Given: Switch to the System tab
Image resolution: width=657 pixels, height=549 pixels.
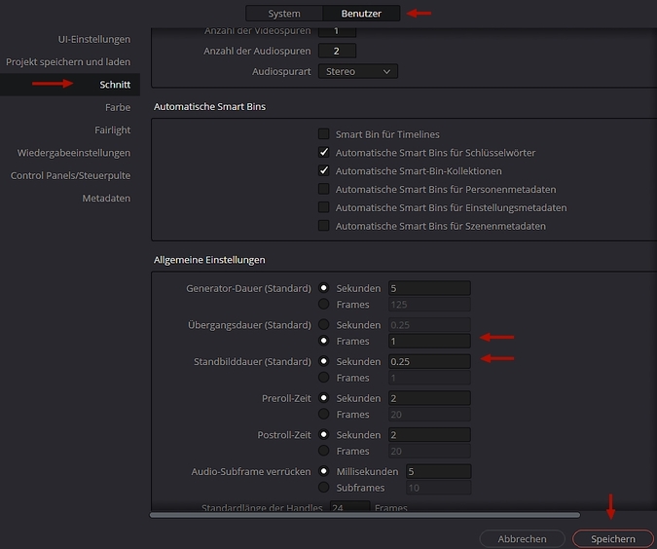Looking at the screenshot, I should click(284, 14).
